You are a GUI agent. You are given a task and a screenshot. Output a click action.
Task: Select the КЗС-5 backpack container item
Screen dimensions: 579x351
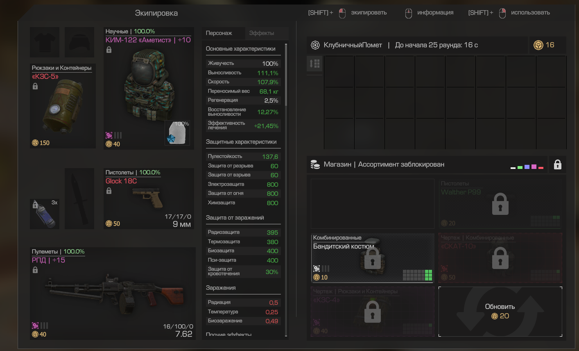(63, 106)
